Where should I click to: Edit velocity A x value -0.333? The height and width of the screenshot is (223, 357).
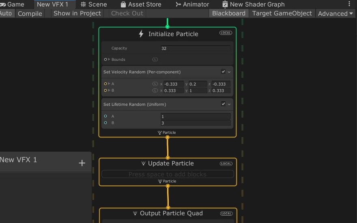174,84
